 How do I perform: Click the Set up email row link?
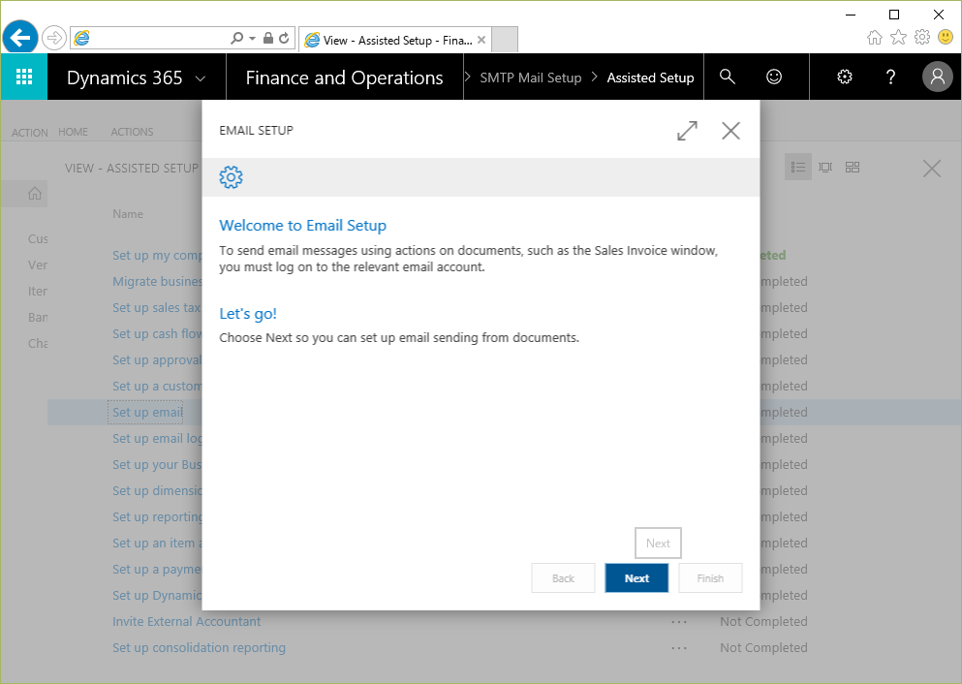pos(147,412)
